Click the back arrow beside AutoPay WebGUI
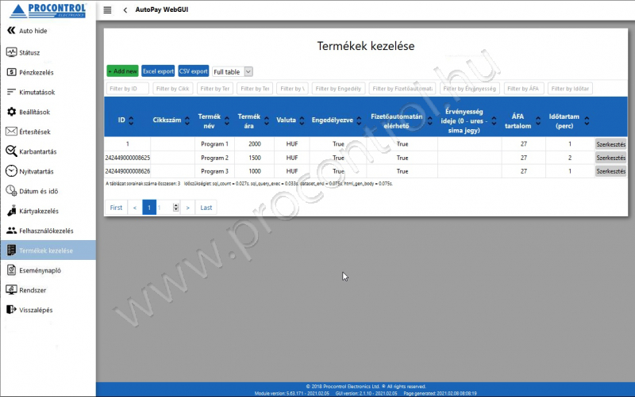 (x=125, y=10)
